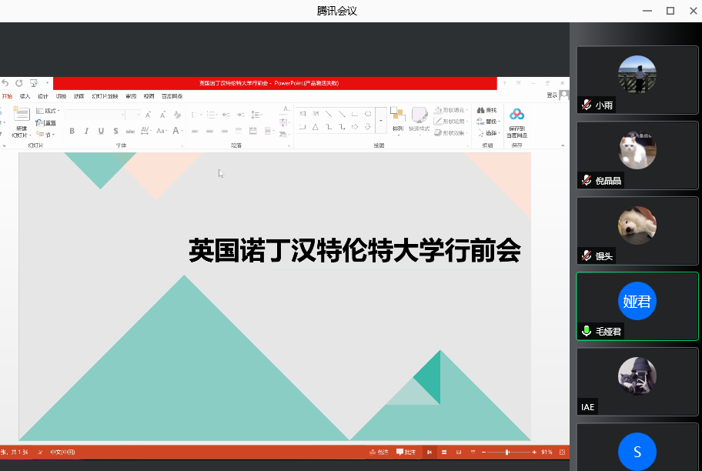Select the triangle shape in shapes gallery

pyautogui.click(x=315, y=126)
